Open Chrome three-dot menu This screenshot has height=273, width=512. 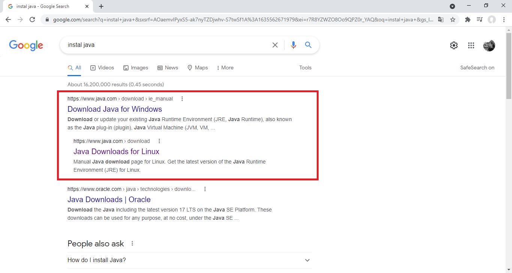504,19
